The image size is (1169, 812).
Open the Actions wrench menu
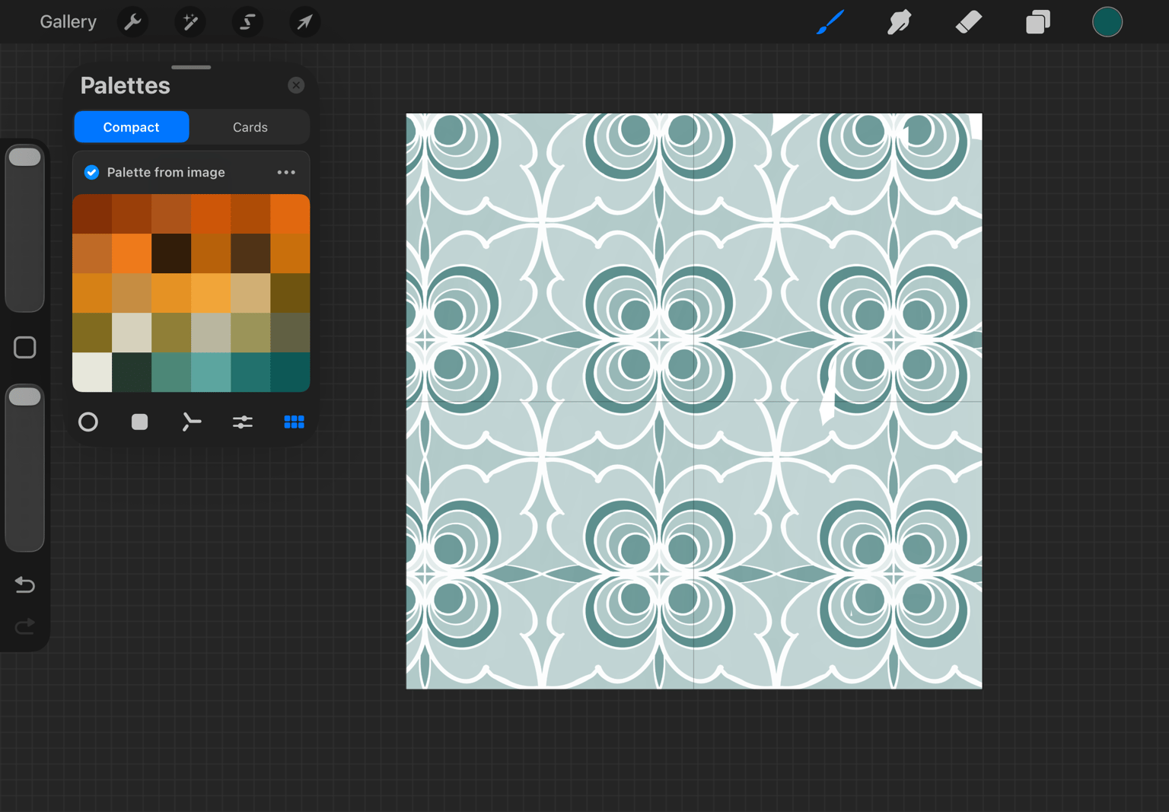[132, 22]
